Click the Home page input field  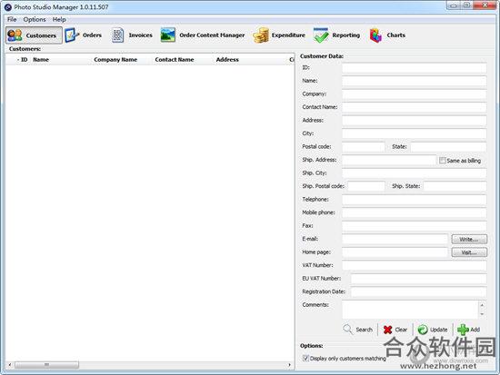tap(395, 252)
